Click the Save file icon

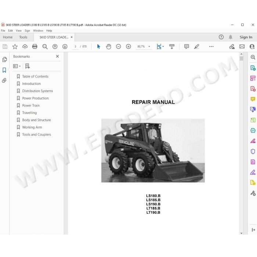tap(5, 47)
